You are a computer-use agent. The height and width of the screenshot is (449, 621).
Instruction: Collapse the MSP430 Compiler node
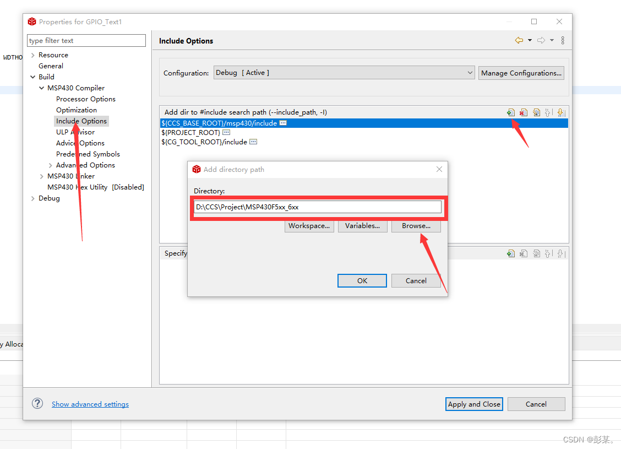[x=42, y=88]
